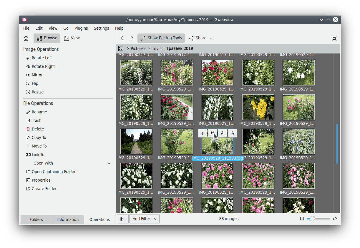Minimize the Gwenview window
Viewport: 360px width, 248px height.
coord(321,20)
